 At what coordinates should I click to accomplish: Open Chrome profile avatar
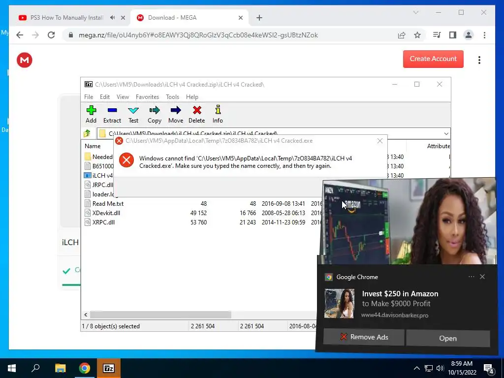point(469,35)
